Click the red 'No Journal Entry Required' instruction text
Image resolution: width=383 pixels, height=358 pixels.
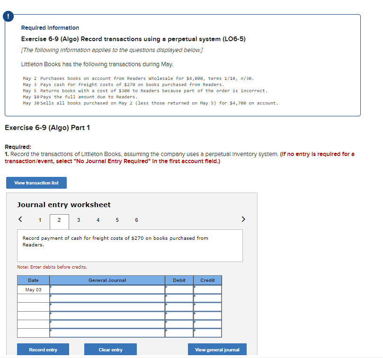179,157
